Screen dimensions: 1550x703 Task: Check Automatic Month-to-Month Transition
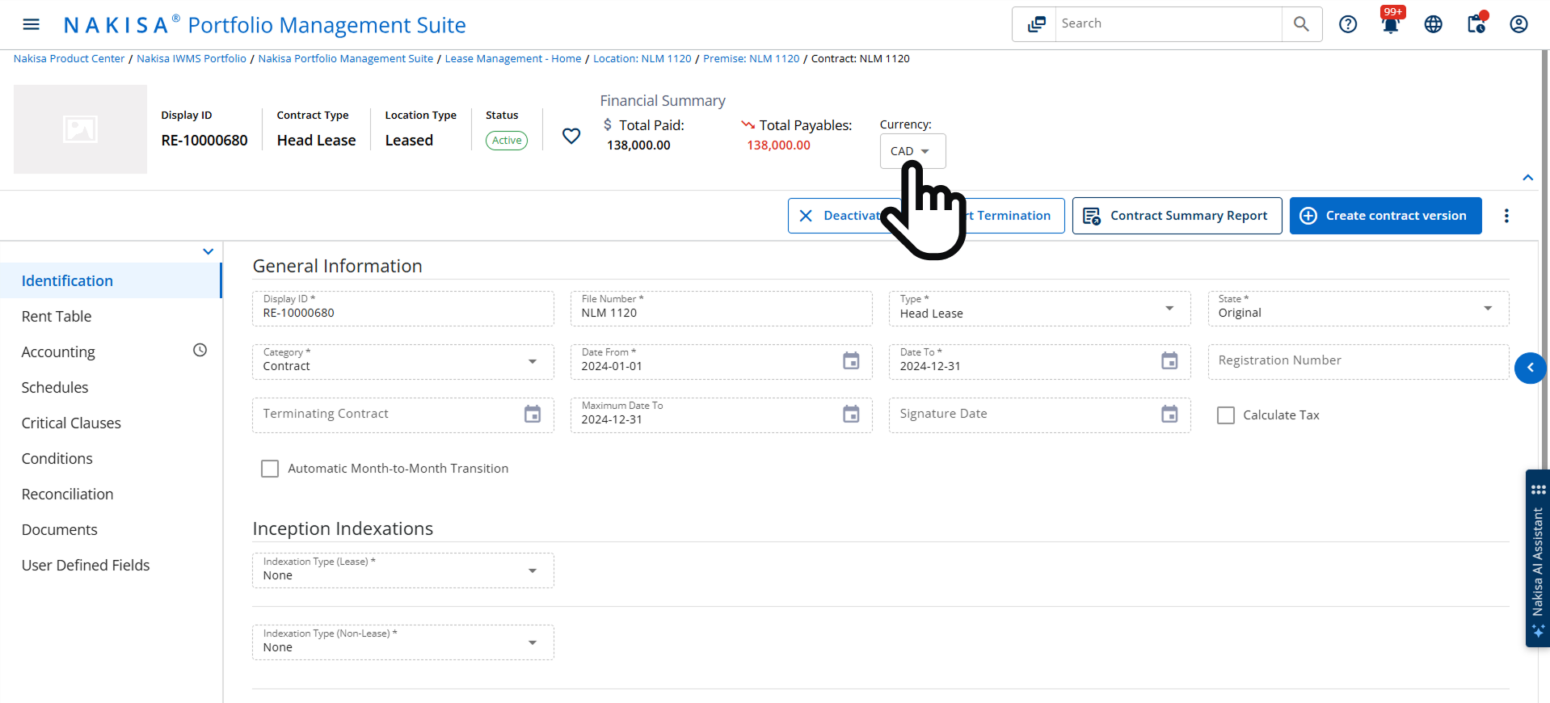[270, 469]
